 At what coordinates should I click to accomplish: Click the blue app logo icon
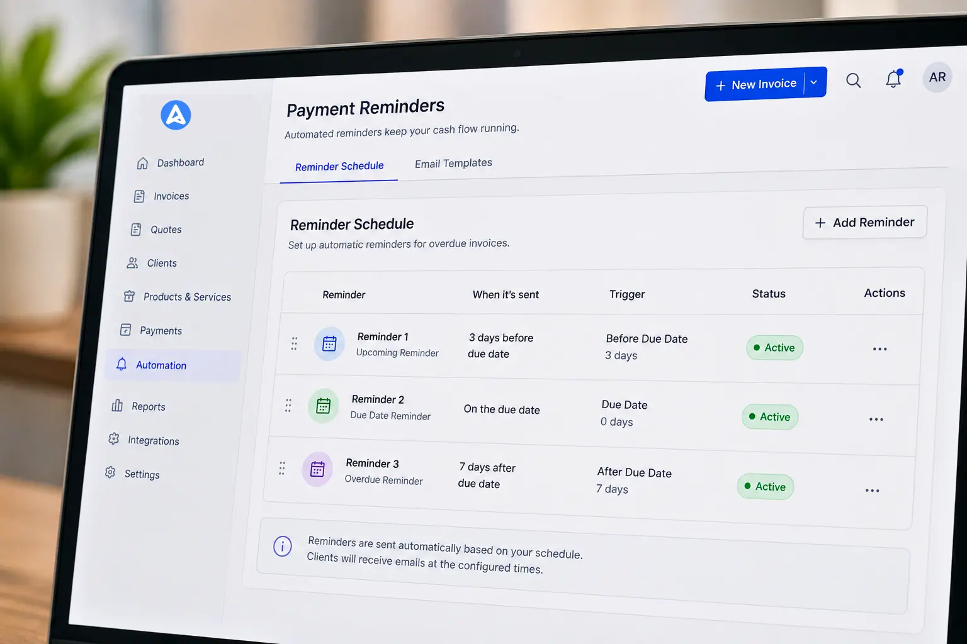coord(176,115)
